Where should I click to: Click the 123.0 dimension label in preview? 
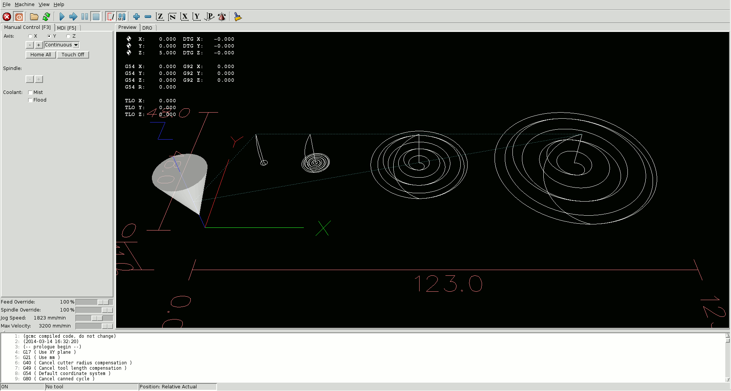click(448, 284)
